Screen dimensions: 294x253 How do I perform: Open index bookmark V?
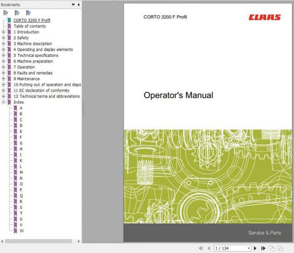pos(21,225)
